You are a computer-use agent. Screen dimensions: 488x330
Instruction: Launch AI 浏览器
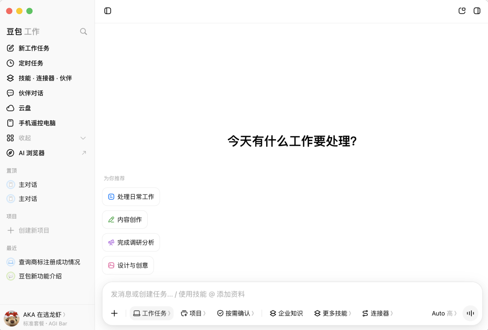pos(47,153)
